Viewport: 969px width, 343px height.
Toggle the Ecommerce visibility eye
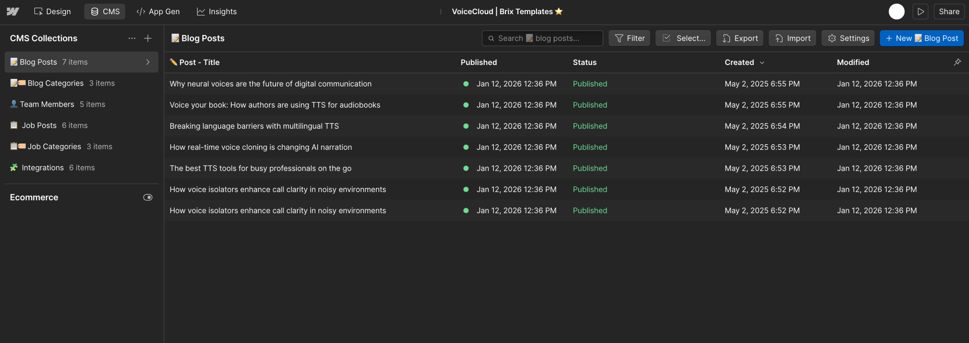(148, 197)
